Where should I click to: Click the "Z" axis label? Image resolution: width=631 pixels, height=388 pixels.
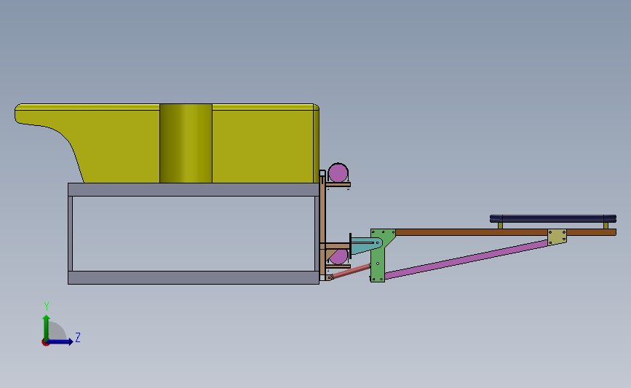pyautogui.click(x=78, y=337)
